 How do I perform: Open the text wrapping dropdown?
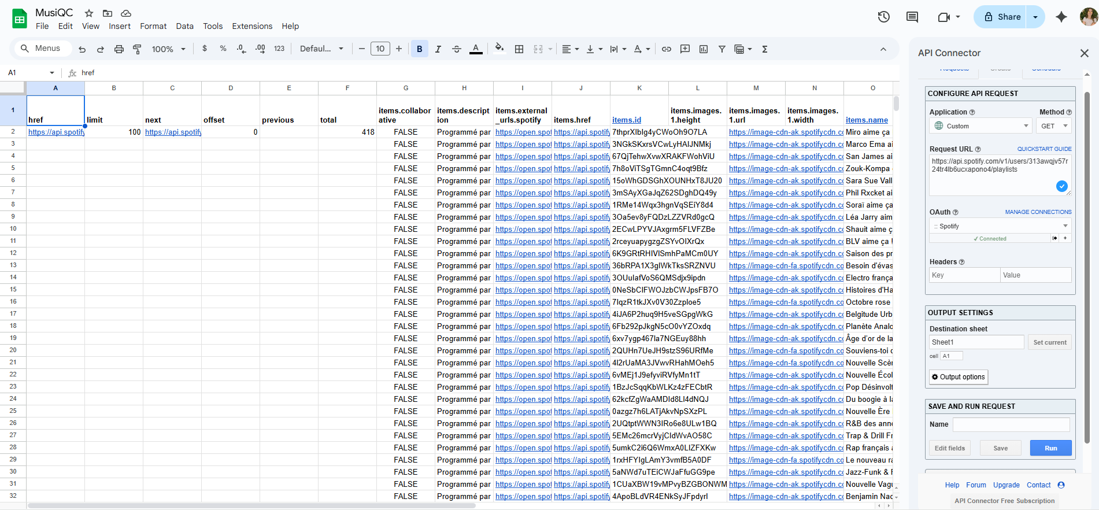tap(618, 49)
